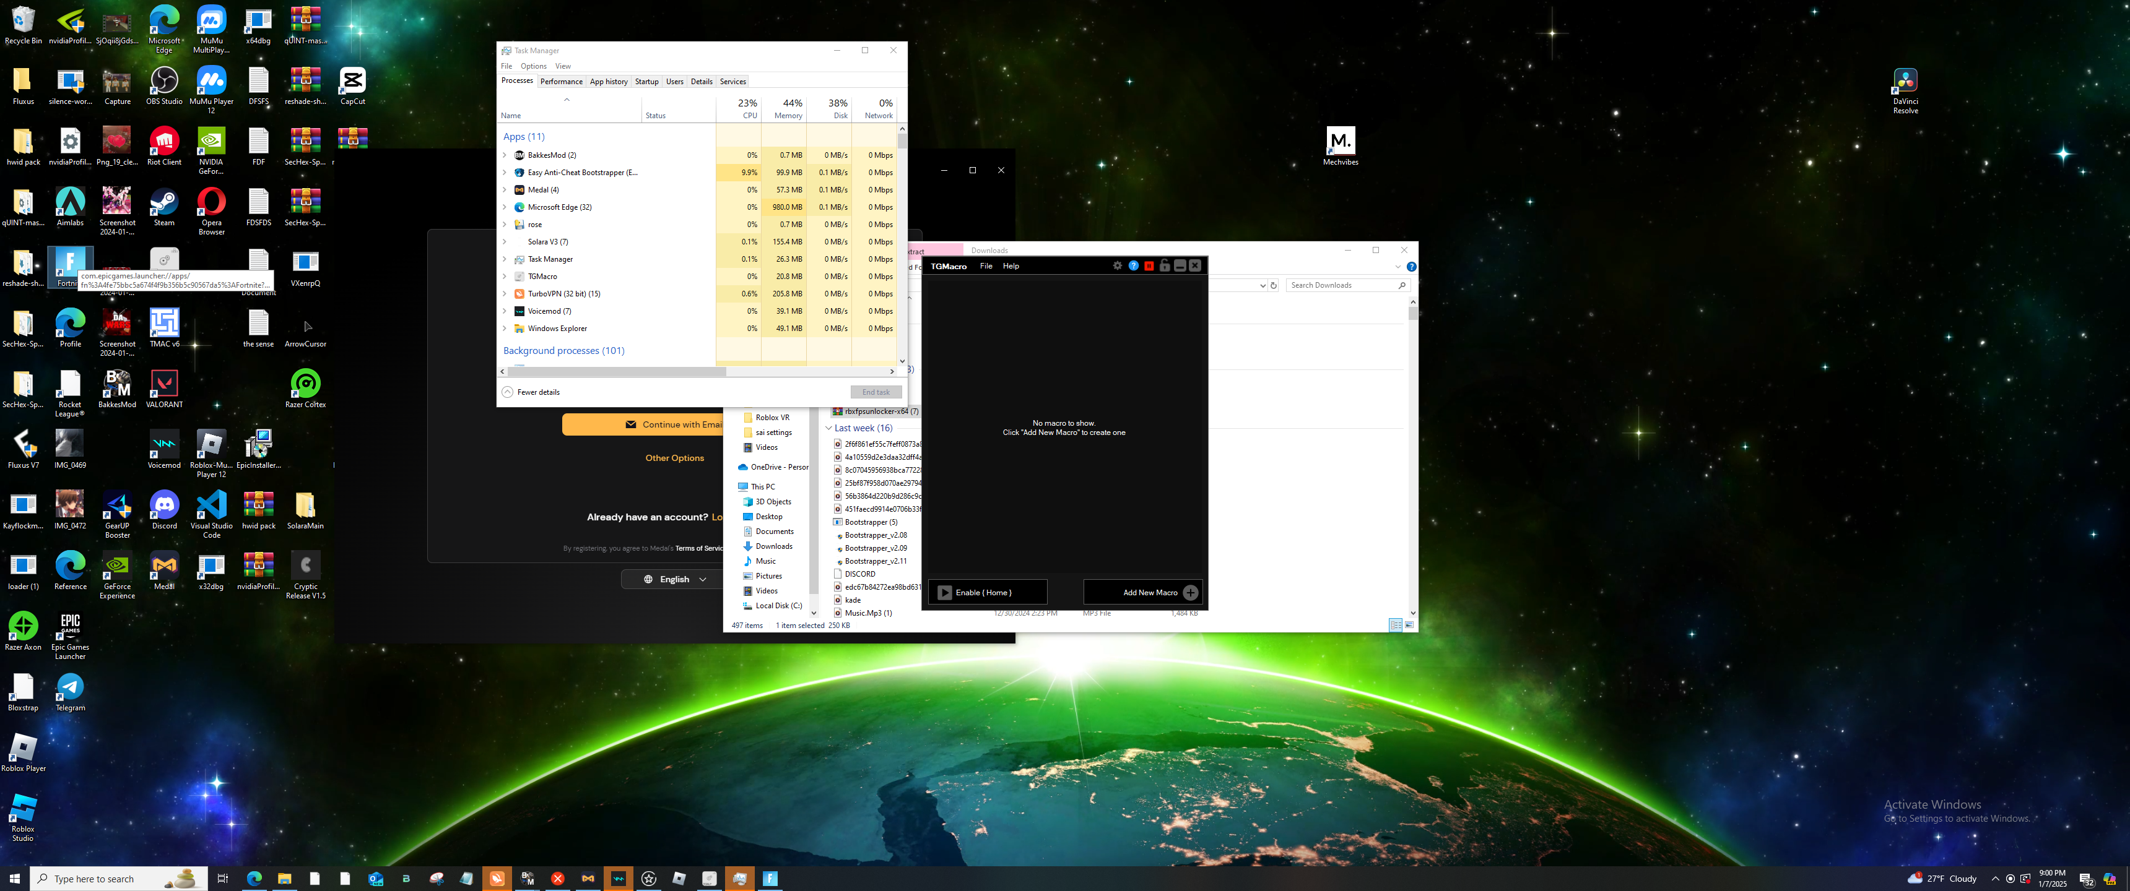Open TGMacro File menu

tap(986, 266)
